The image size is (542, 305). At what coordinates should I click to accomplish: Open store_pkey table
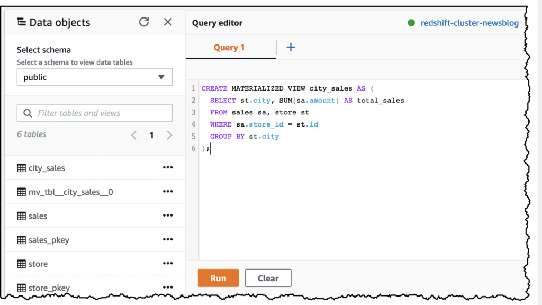click(49, 288)
